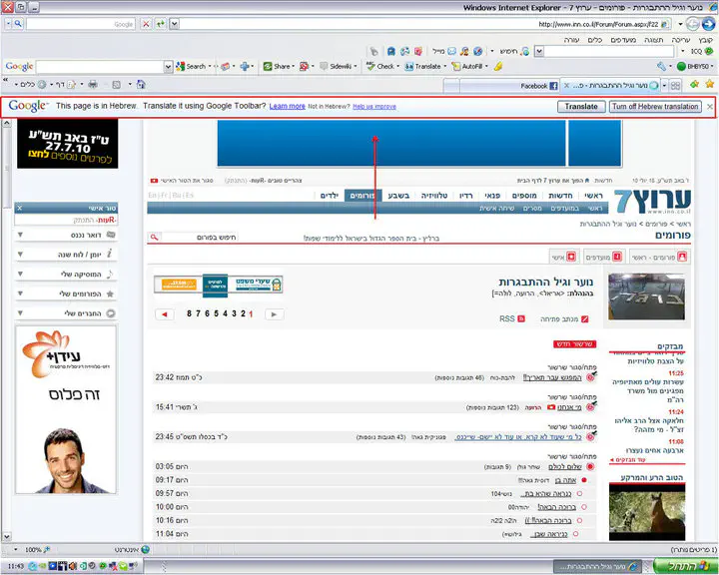Click the Google Toolbar Check spelling icon
This screenshot has height=575, width=719.
[380, 66]
